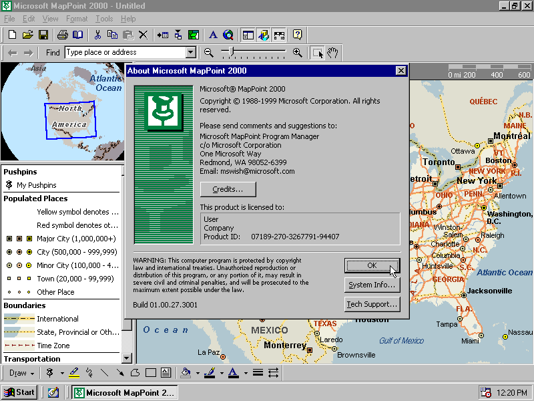The height and width of the screenshot is (401, 534).
Task: Apply the Fill Color paint bucket
Action: tap(186, 373)
